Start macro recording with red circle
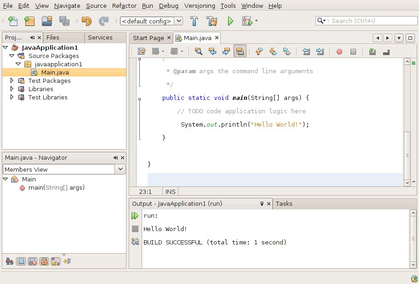 pyautogui.click(x=339, y=52)
